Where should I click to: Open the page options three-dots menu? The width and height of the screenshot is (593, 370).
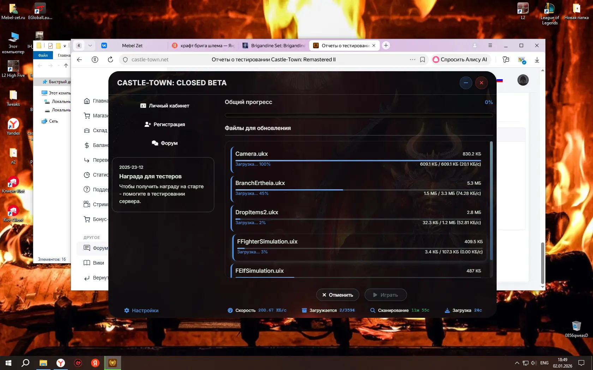coord(412,60)
